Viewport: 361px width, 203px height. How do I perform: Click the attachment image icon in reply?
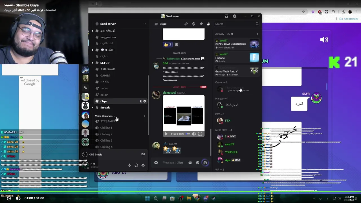click(x=202, y=59)
